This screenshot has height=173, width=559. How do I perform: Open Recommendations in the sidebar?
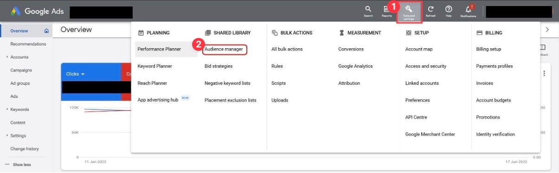tap(28, 44)
